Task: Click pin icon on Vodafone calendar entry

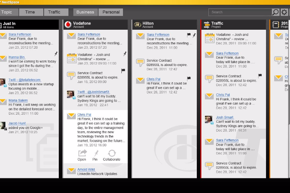Action: click(x=125, y=54)
